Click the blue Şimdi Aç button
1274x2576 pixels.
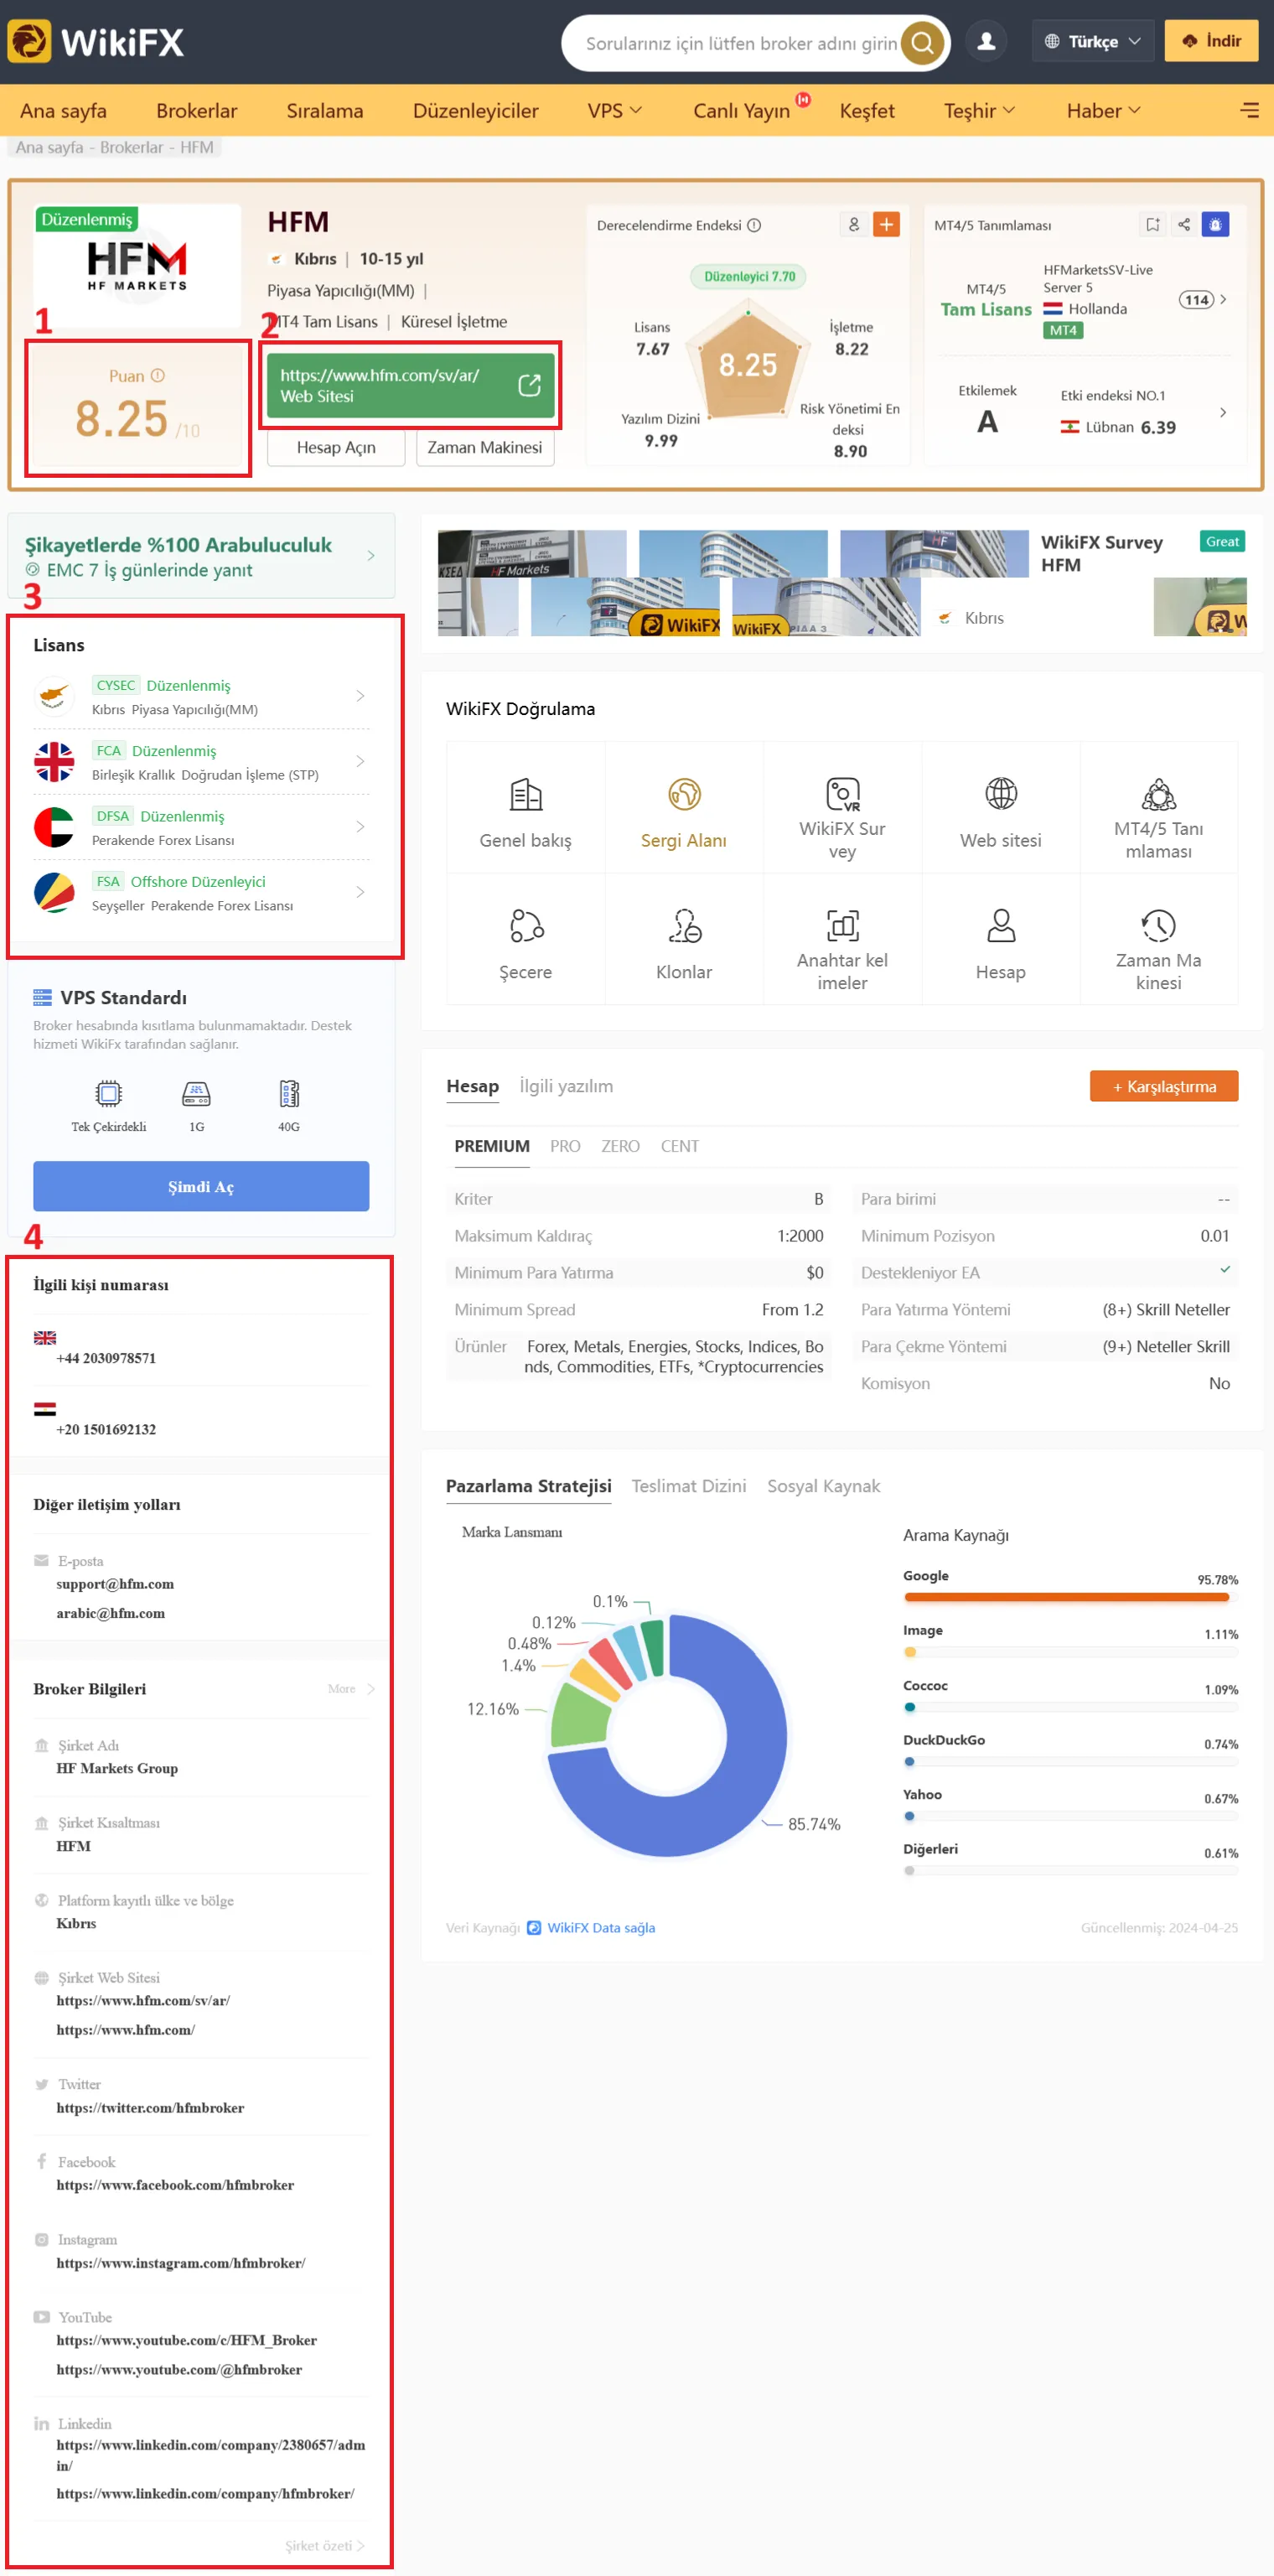(x=201, y=1186)
